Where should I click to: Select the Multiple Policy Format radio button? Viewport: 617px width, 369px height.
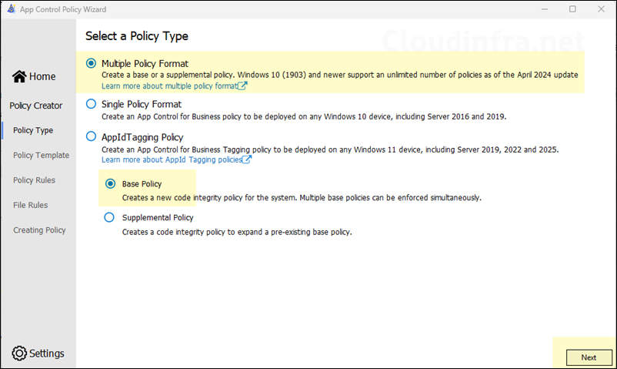coord(92,63)
